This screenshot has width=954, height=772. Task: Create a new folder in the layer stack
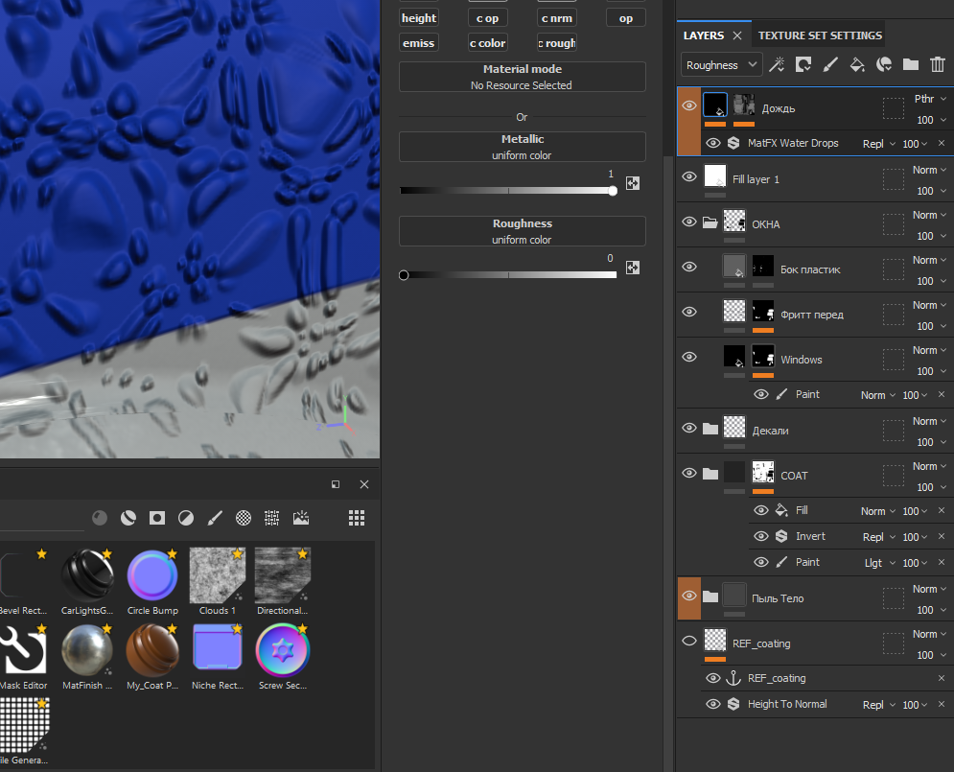(910, 64)
